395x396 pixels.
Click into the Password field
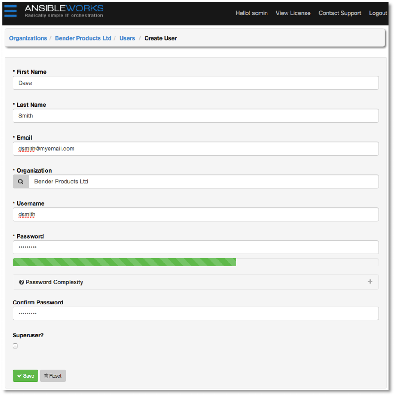click(196, 247)
